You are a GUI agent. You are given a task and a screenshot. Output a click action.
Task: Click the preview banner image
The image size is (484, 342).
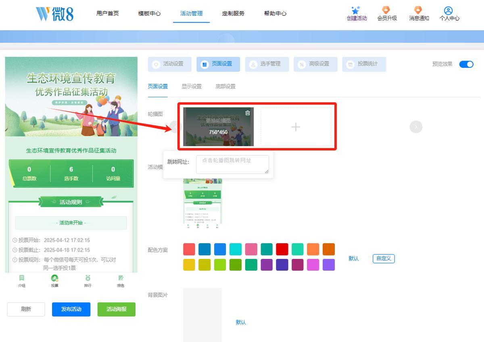[x=71, y=97]
